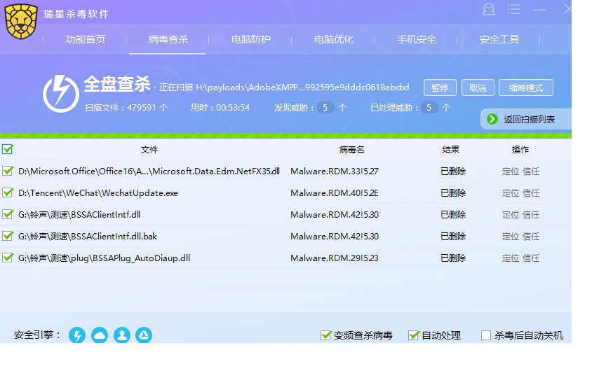
Task: Click the green arrow beside 返回扫描列表
Action: click(492, 119)
